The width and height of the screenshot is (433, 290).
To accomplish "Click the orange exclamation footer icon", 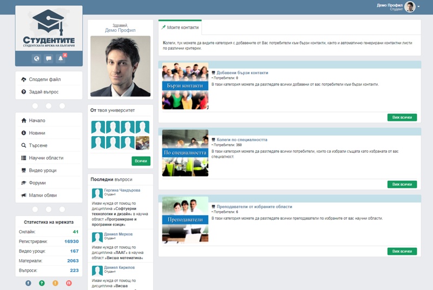I will click(x=55, y=283).
